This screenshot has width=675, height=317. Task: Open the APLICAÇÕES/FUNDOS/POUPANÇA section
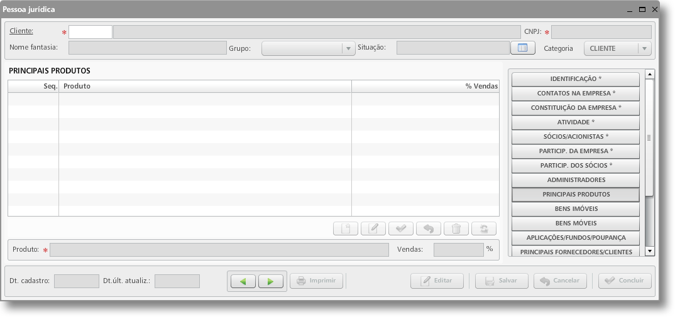576,237
